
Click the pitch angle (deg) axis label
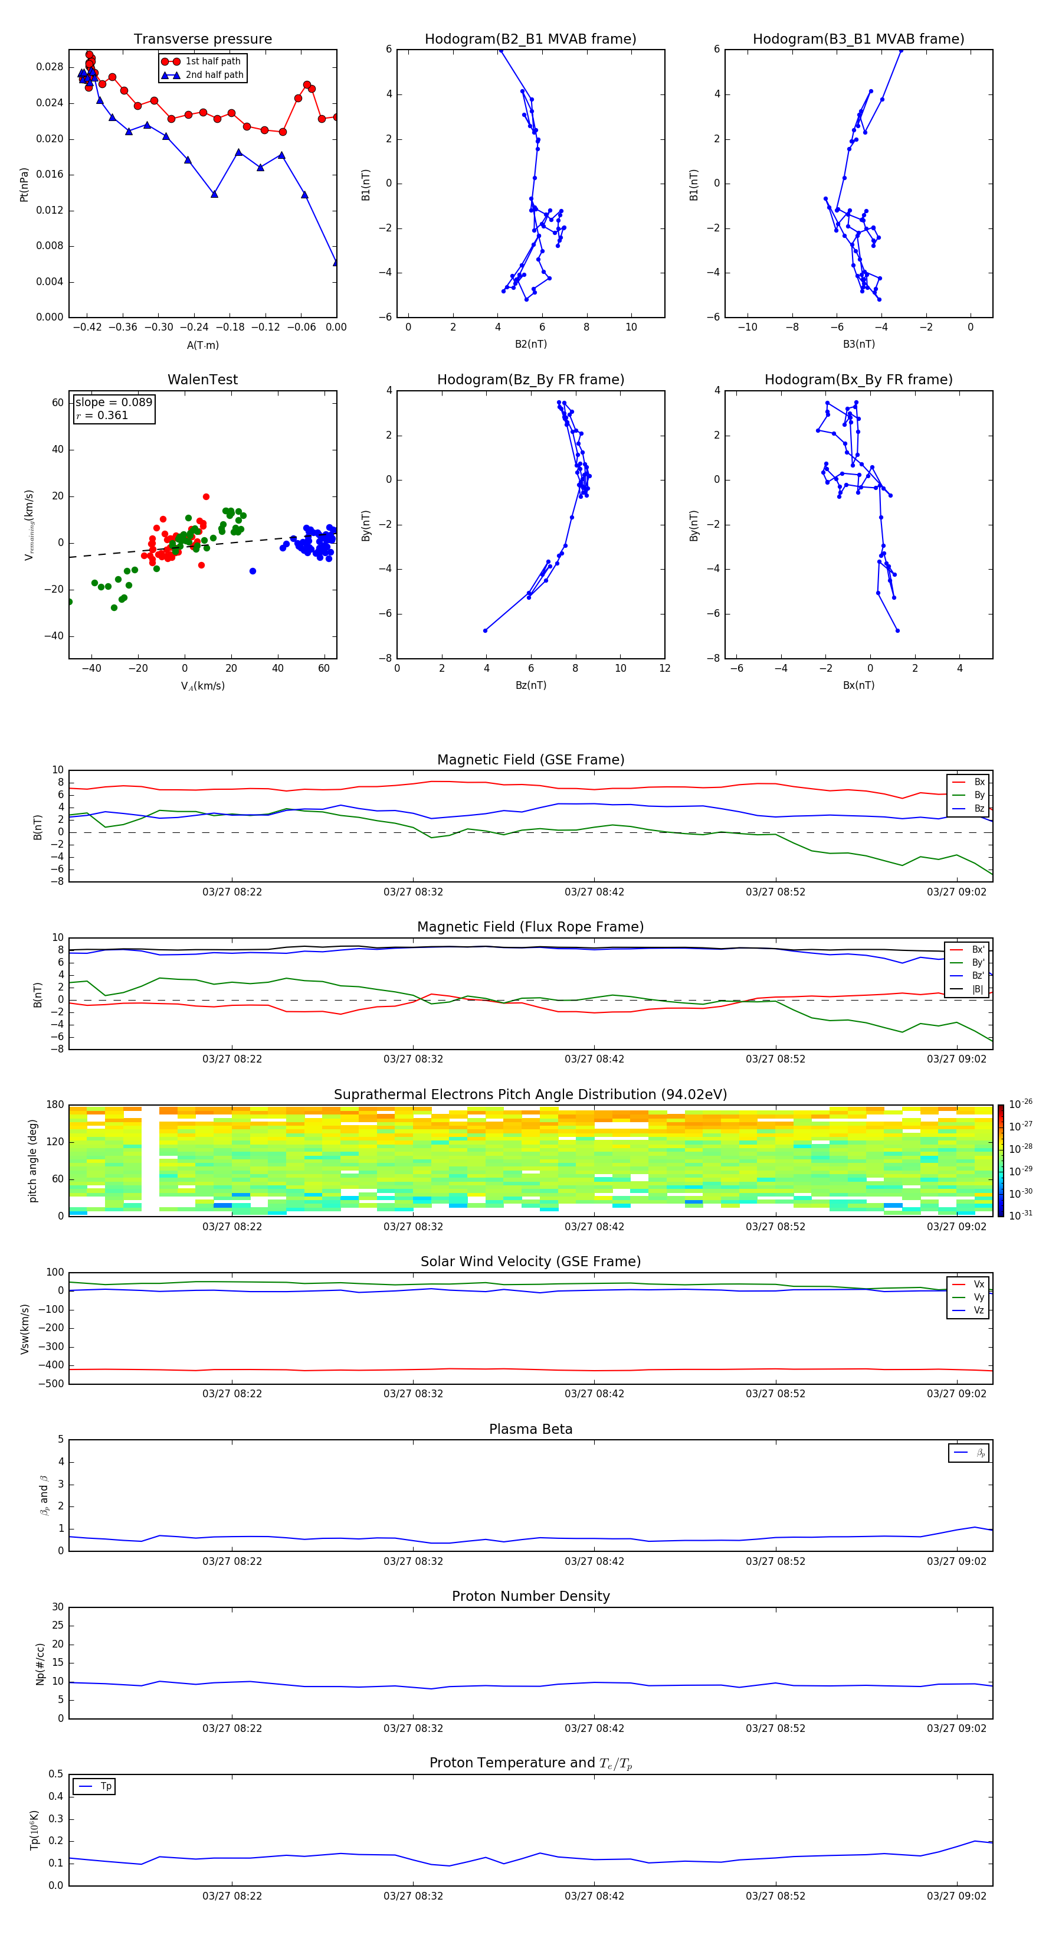pyautogui.click(x=32, y=1161)
